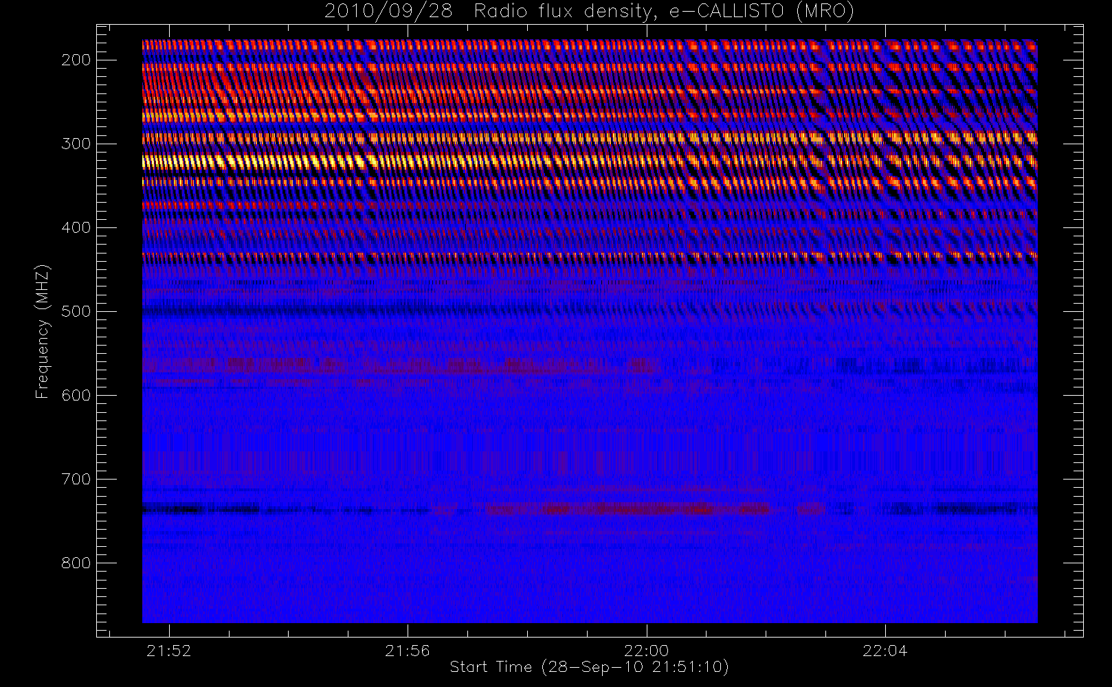Viewport: 1112px width, 687px height.
Task: Click the 'Frequency (MHz)' y-axis label
Action: click(x=43, y=331)
